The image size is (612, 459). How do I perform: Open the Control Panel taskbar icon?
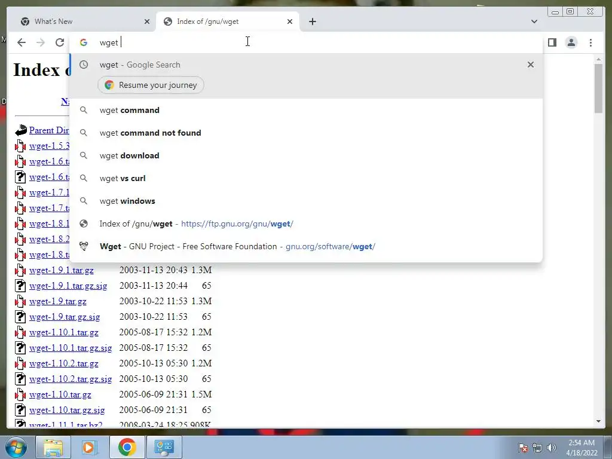point(164,447)
